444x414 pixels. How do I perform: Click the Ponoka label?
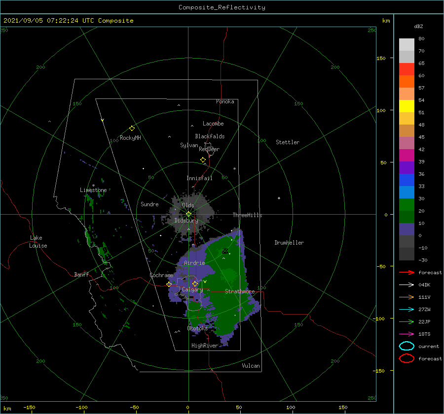tap(225, 101)
